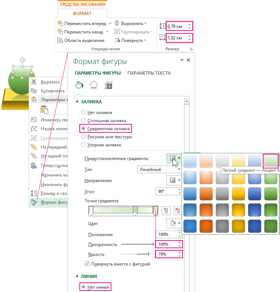Open the Fill & Line paint bucket tab
This screenshot has height=292, width=280.
[x=79, y=85]
